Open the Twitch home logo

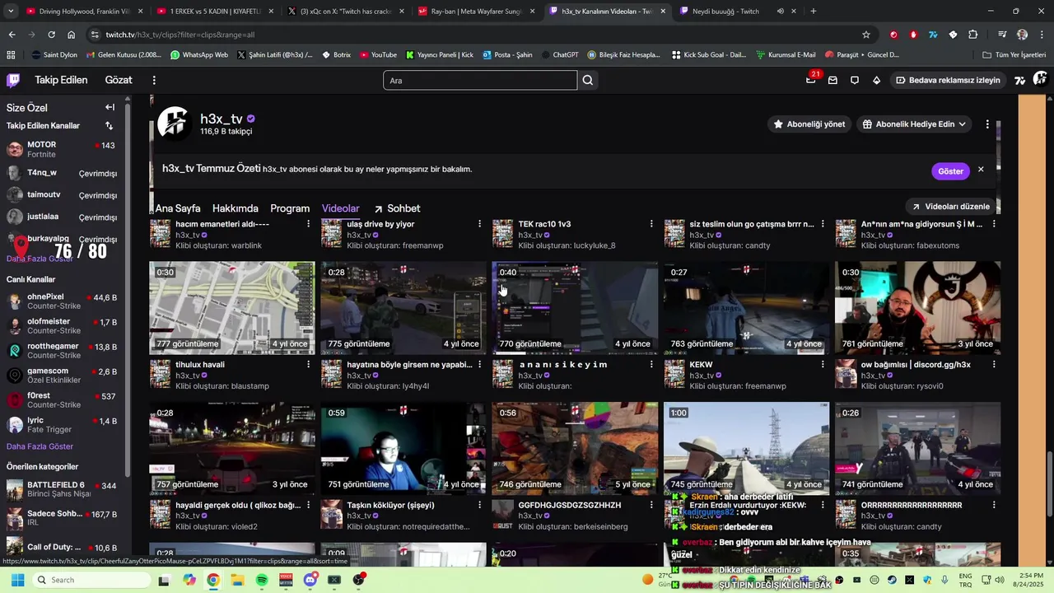pos(13,80)
